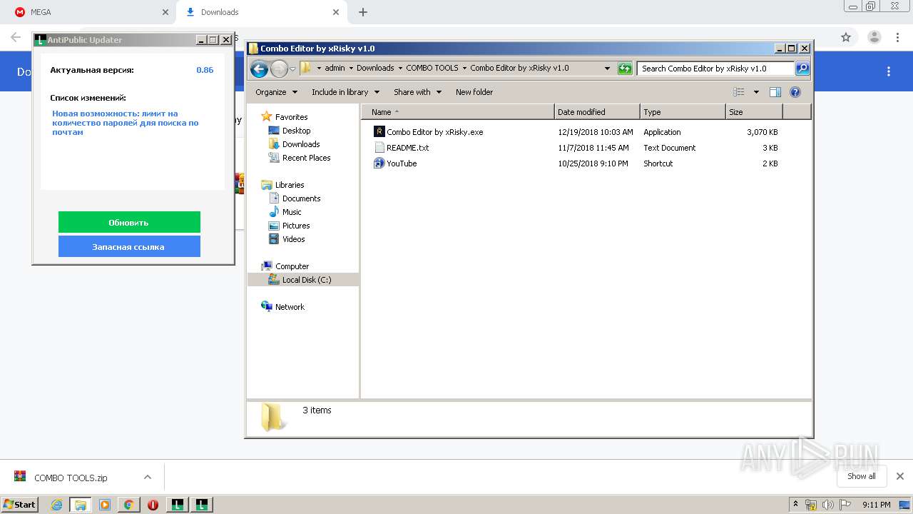
Task: Open Downloads in Favorites
Action: click(294, 144)
